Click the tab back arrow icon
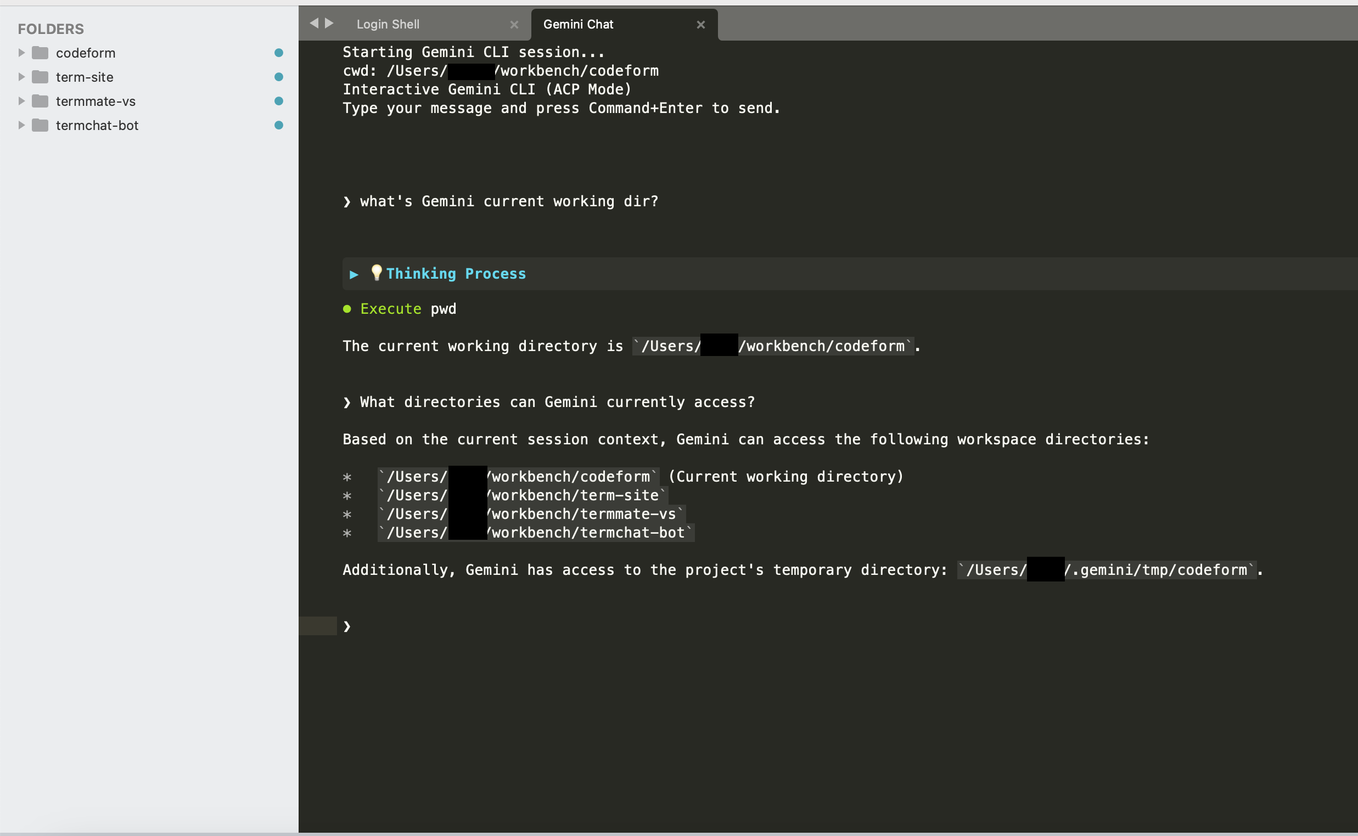This screenshot has width=1358, height=836. [314, 23]
